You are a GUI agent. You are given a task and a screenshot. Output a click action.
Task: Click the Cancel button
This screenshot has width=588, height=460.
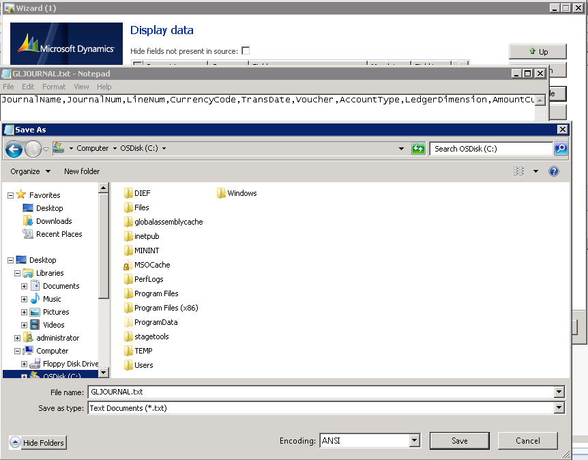(527, 441)
